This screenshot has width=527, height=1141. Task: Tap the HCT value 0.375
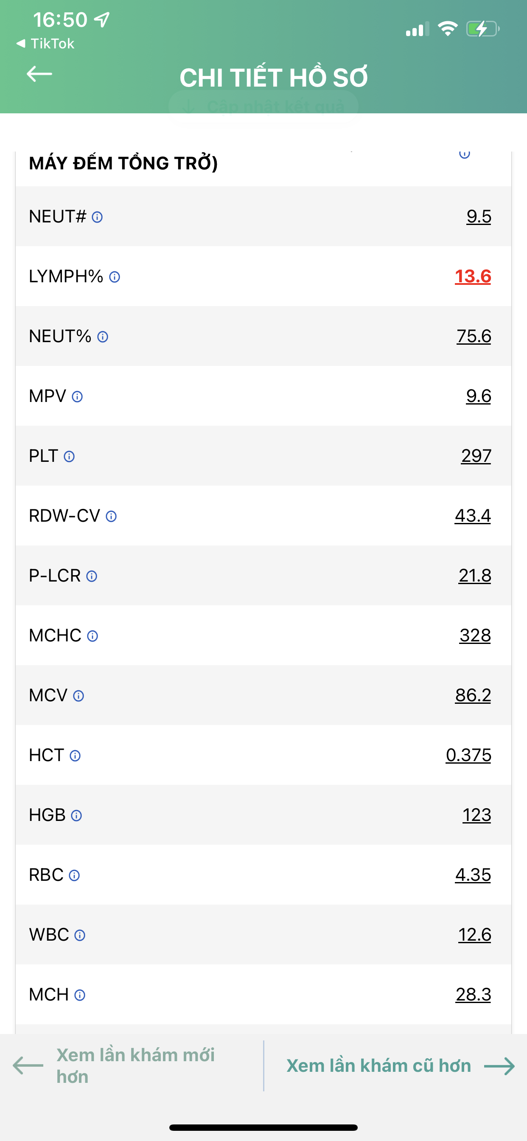(468, 755)
